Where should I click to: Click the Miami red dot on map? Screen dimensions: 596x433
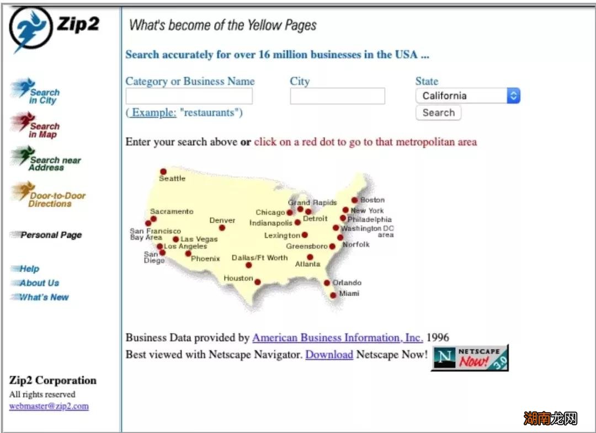333,295
